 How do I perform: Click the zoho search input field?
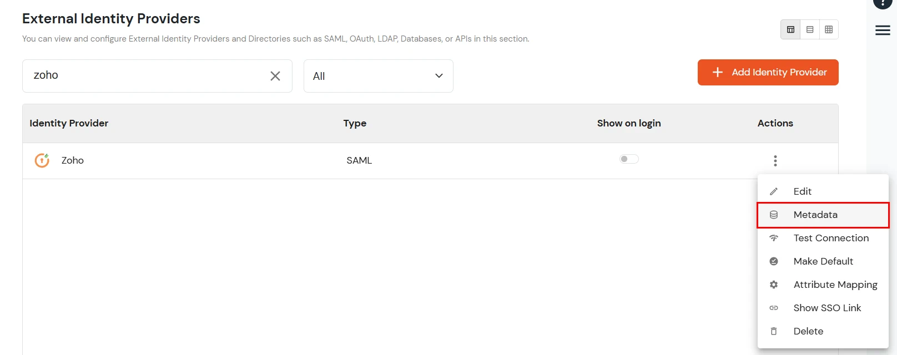tap(157, 76)
